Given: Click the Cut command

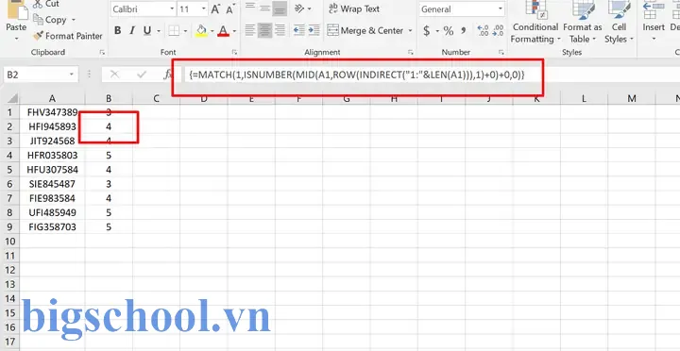Looking at the screenshot, I should 46,5.
